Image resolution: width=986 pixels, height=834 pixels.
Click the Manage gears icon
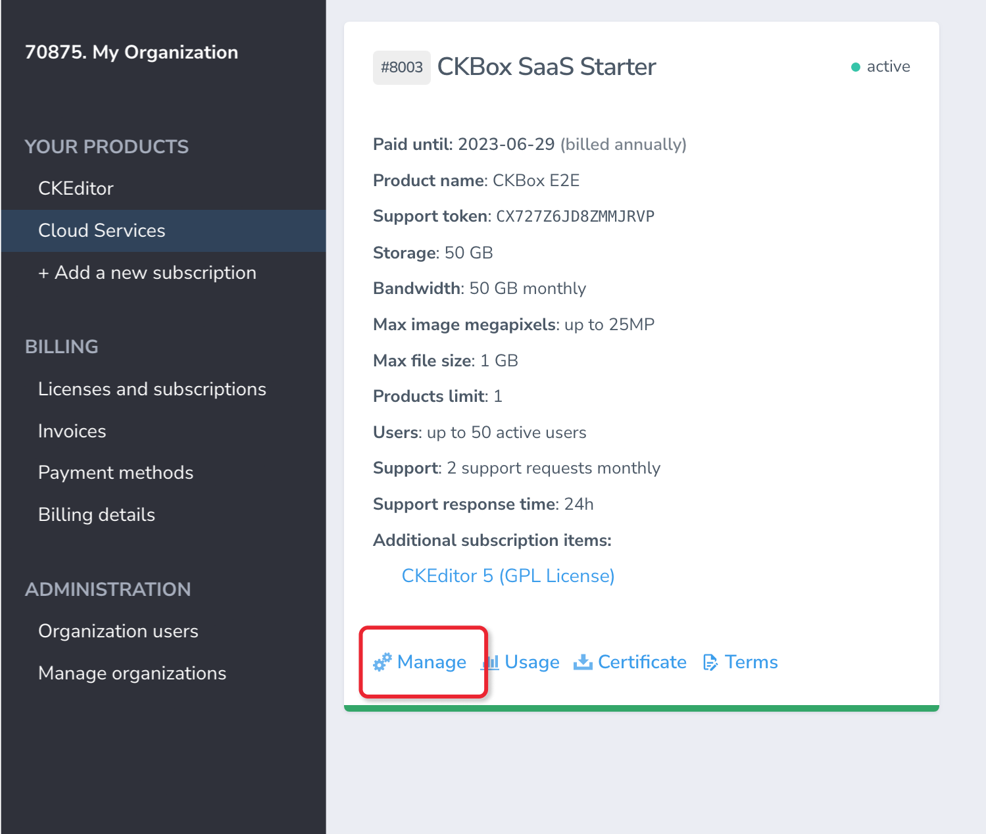tap(382, 662)
